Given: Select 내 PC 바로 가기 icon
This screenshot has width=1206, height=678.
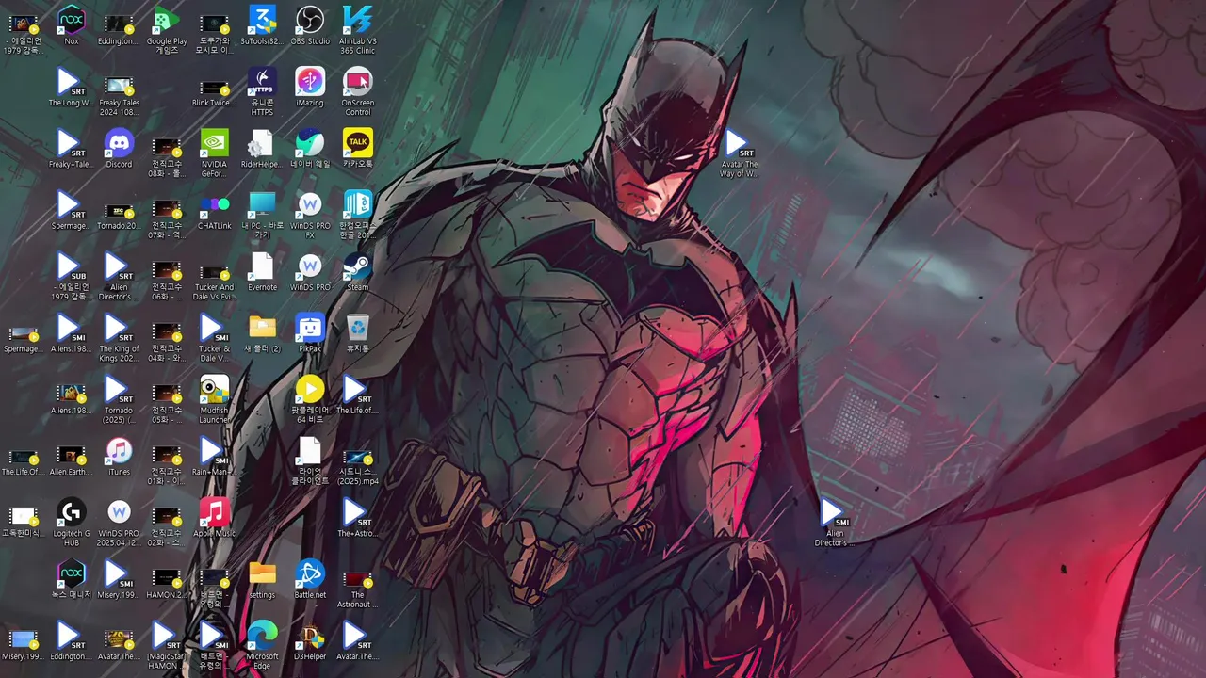Looking at the screenshot, I should click(x=262, y=215).
